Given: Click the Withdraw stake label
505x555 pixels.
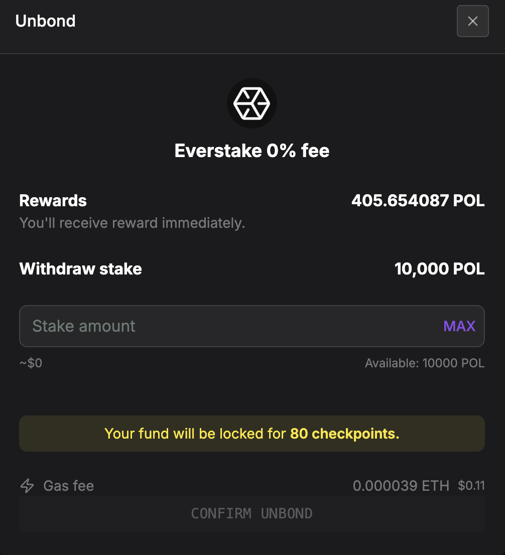Looking at the screenshot, I should [x=81, y=269].
